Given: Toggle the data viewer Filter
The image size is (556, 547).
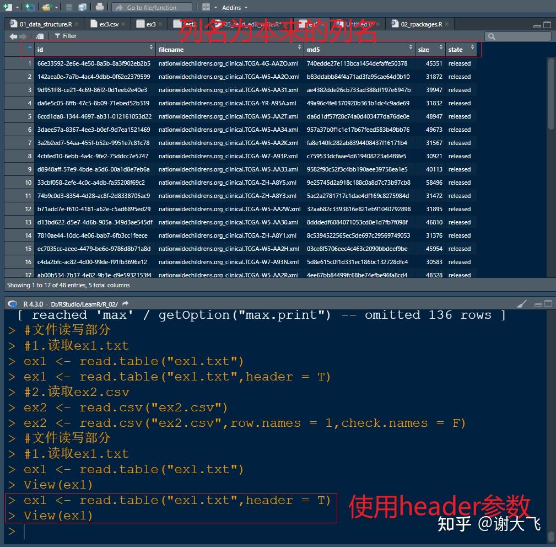Looking at the screenshot, I should point(66,36).
